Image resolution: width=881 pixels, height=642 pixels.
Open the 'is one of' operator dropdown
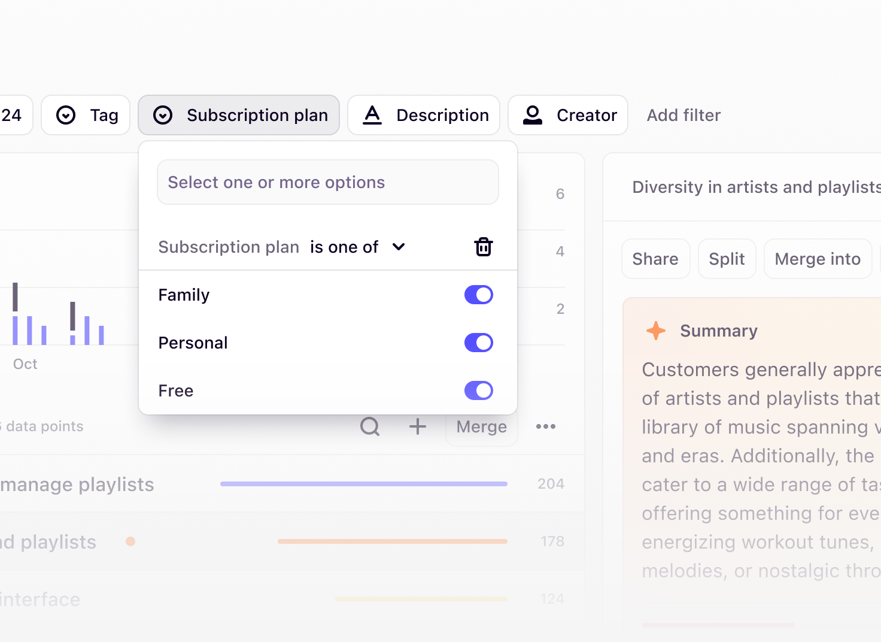(x=357, y=246)
